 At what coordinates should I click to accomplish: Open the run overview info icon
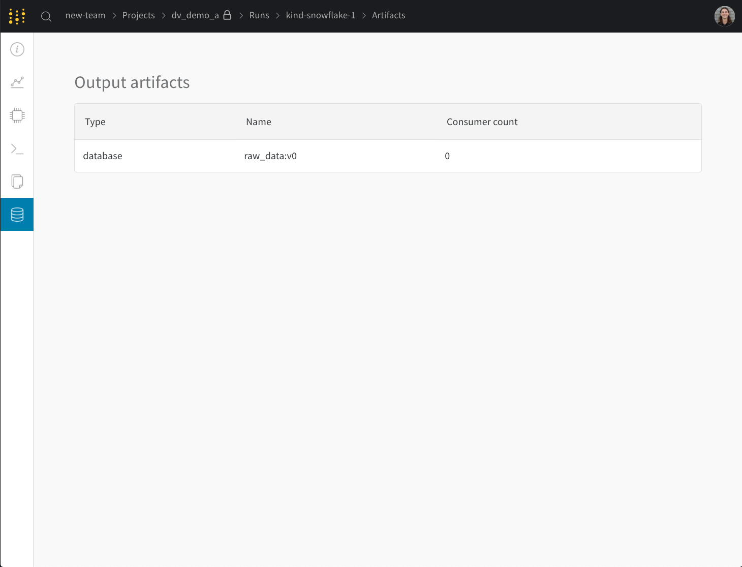pyautogui.click(x=17, y=49)
